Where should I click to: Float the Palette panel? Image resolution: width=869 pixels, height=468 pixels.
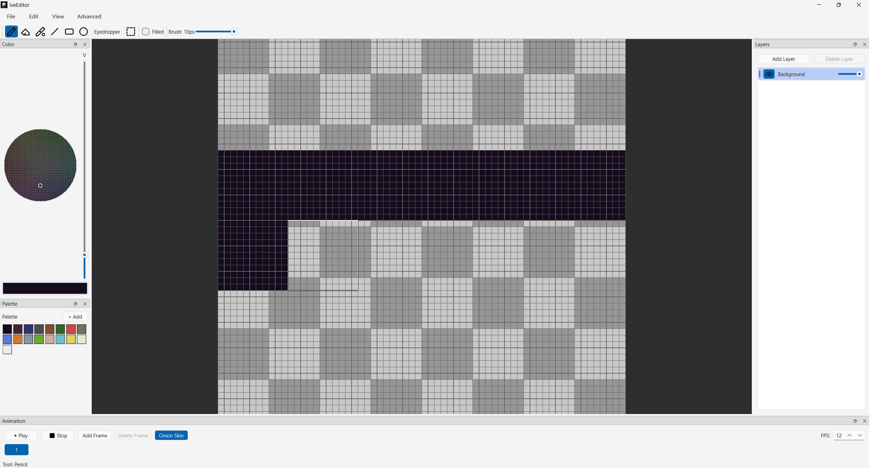75,304
